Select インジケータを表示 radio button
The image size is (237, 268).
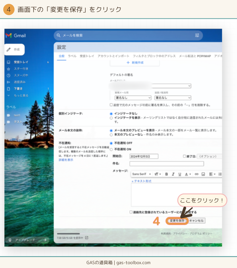[x=111, y=118]
